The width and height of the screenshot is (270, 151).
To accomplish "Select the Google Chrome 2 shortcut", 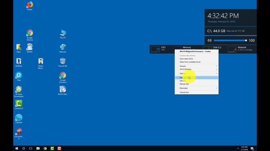I will coord(63,77).
